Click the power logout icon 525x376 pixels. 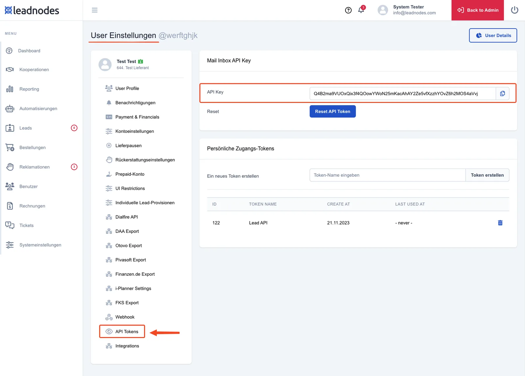[514, 10]
